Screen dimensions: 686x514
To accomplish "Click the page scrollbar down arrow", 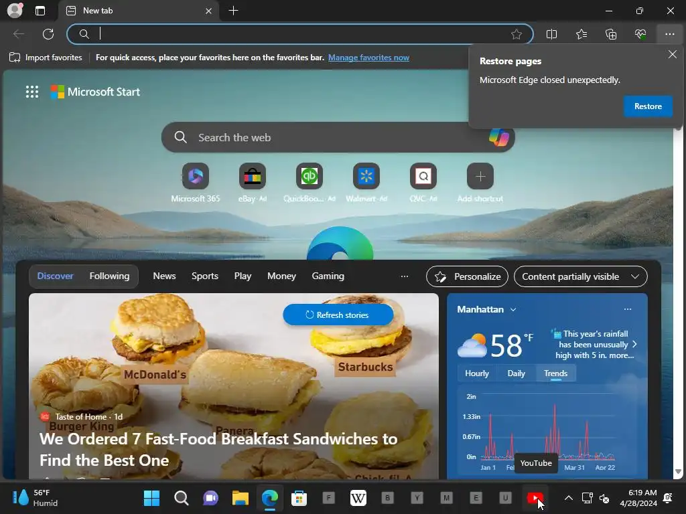I will tap(679, 472).
